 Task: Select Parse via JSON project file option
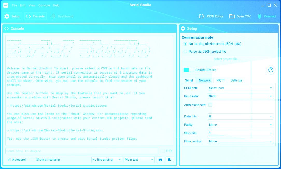pyautogui.click(x=185, y=51)
